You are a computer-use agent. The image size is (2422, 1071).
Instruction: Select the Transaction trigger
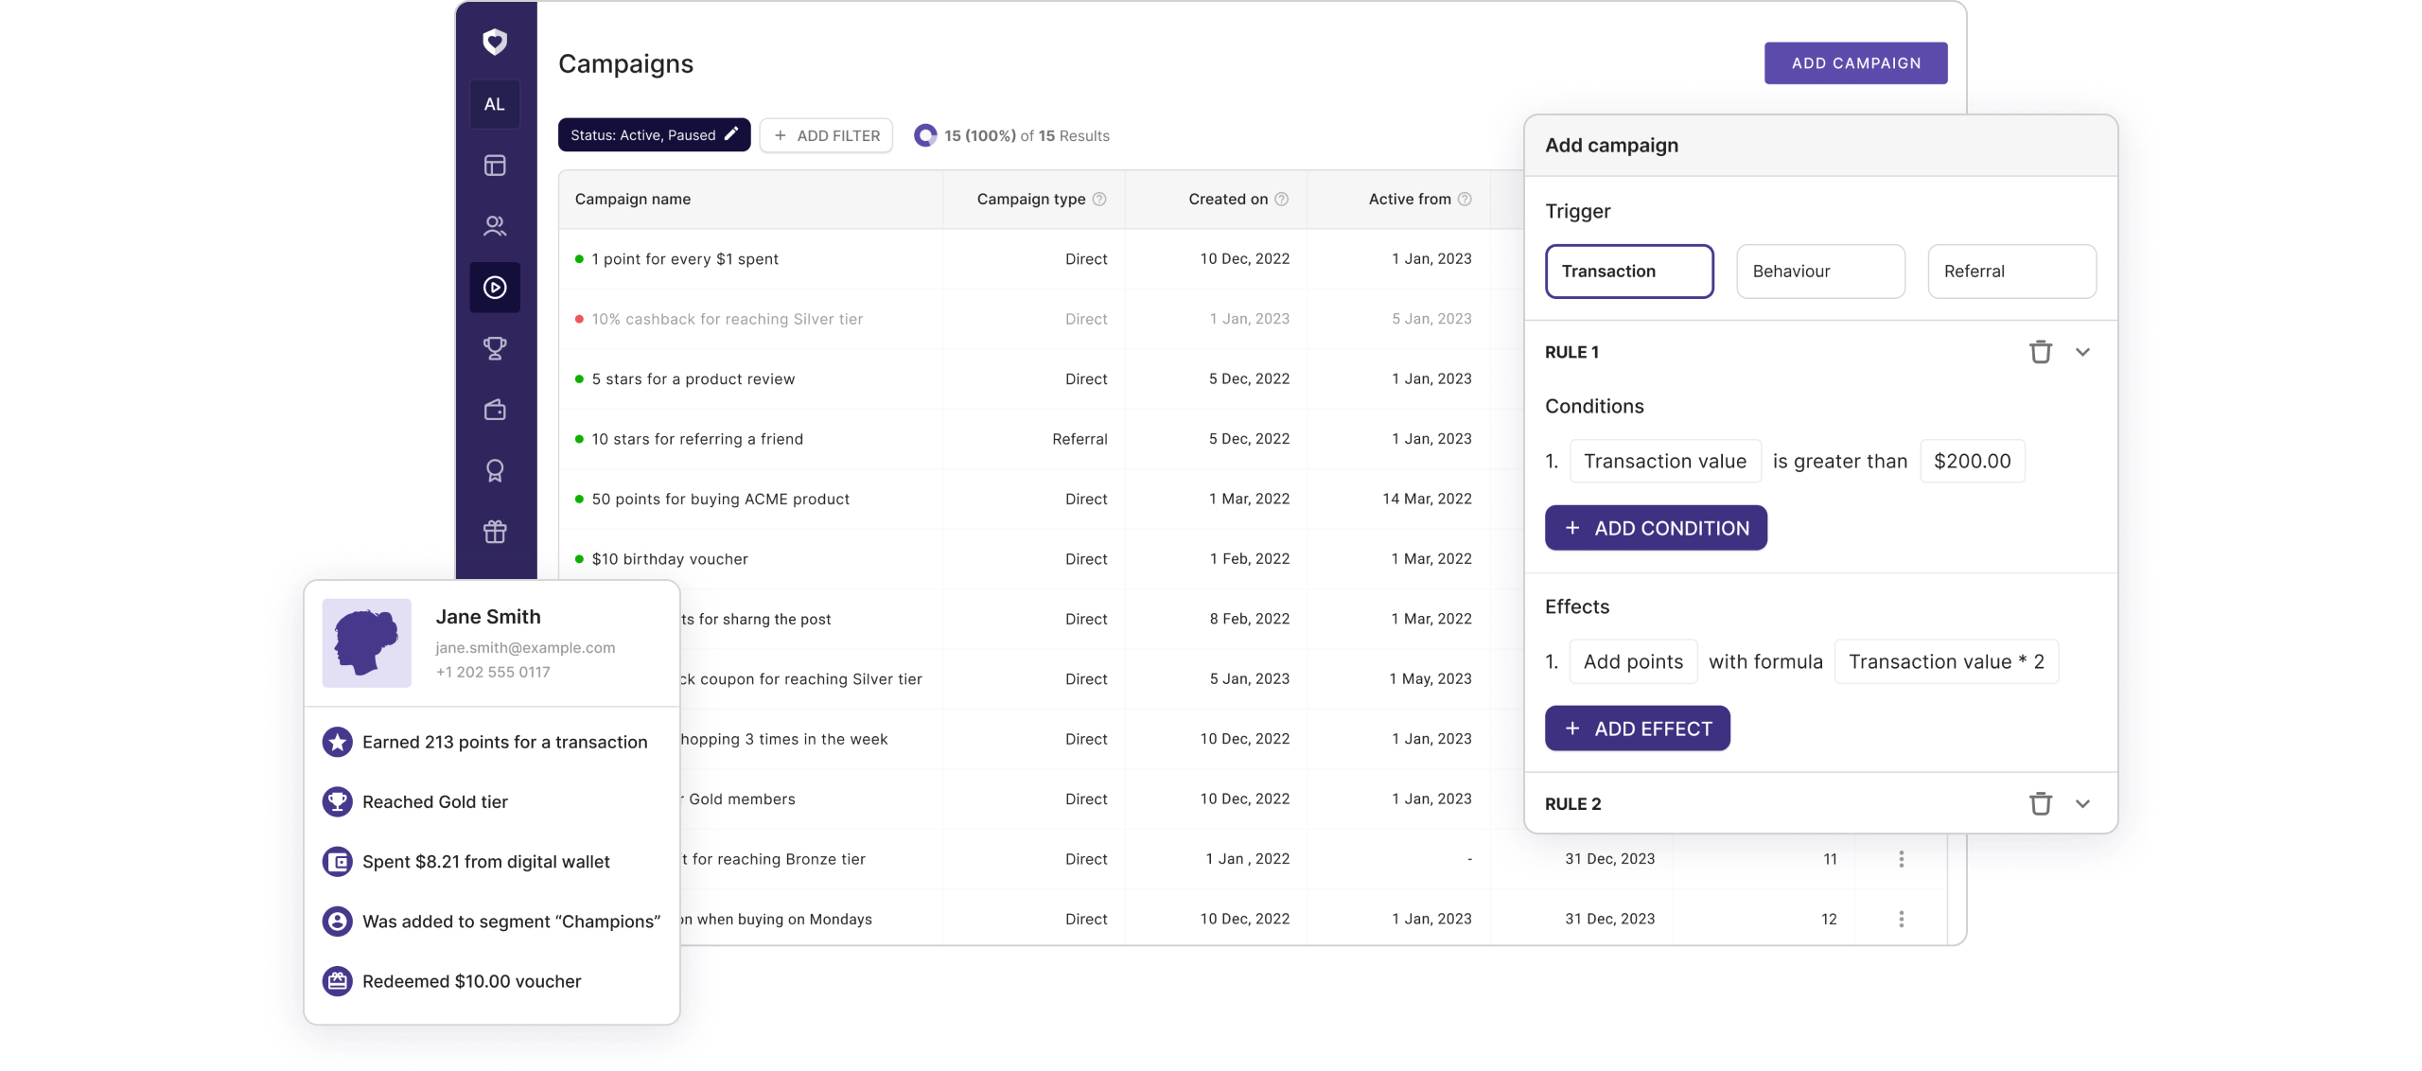1629,272
